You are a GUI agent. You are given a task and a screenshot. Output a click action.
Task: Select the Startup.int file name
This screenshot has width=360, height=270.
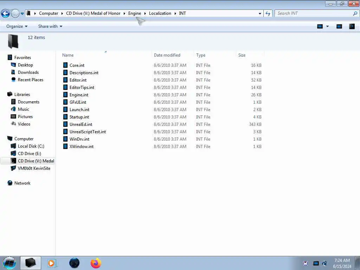[79, 117]
